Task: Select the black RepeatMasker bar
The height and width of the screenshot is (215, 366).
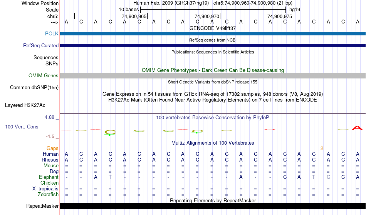Action: (213, 206)
